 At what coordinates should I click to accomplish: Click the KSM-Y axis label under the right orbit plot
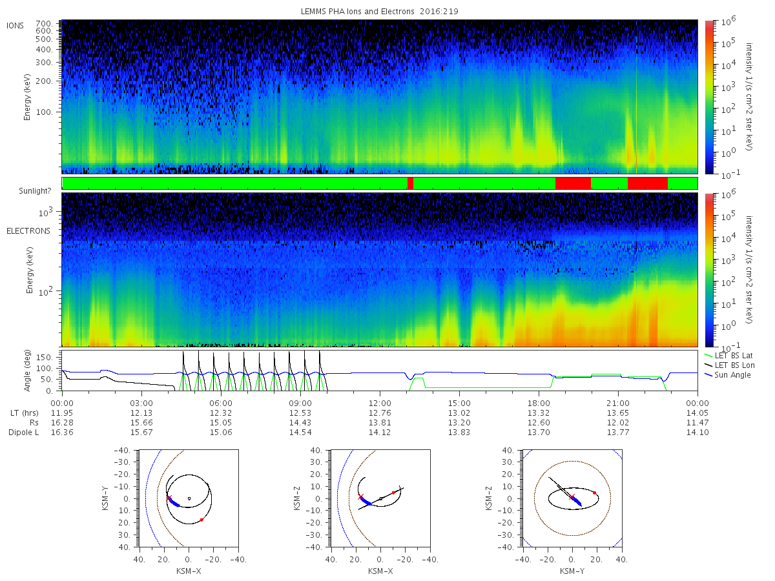pyautogui.click(x=572, y=571)
